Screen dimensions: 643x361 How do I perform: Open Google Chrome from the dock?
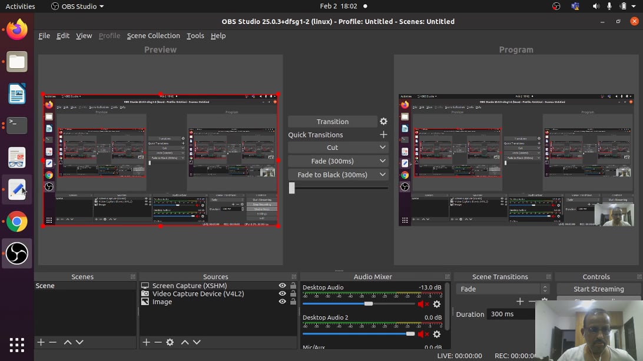coord(17,222)
